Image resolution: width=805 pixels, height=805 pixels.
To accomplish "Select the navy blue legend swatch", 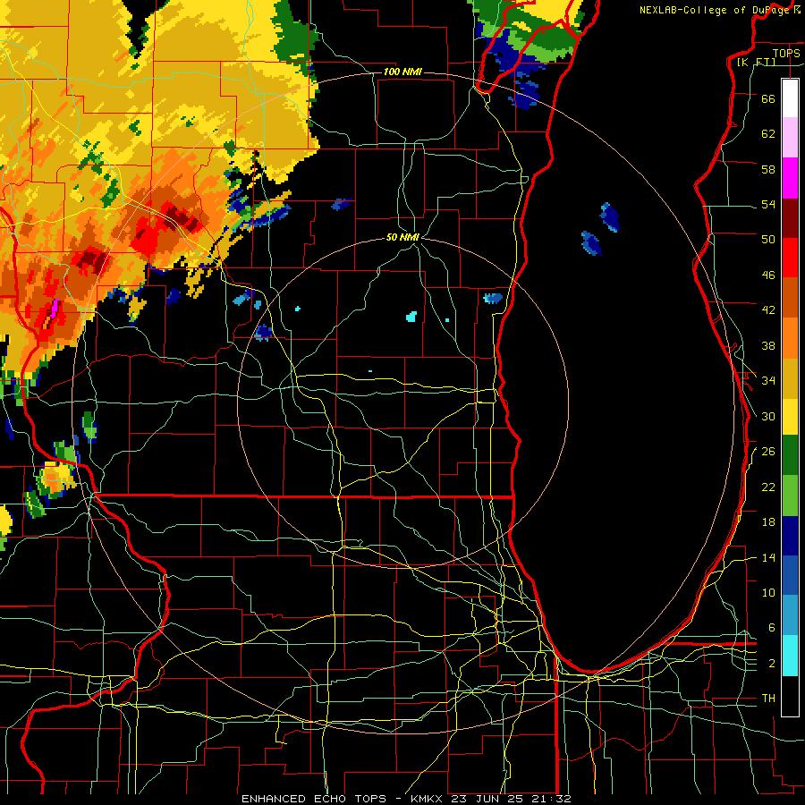I will [x=790, y=536].
